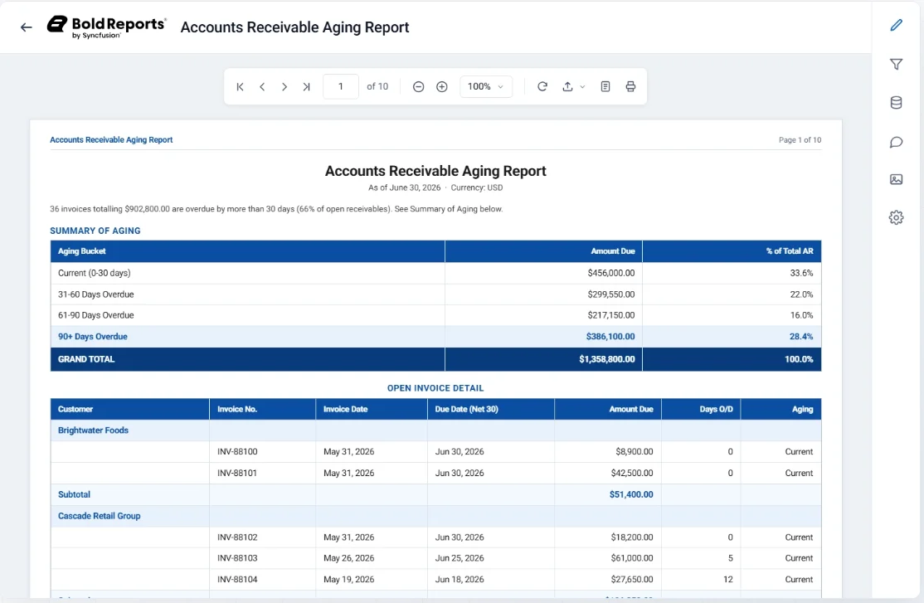
Task: Click the $42,500.00 amount
Action: point(632,473)
